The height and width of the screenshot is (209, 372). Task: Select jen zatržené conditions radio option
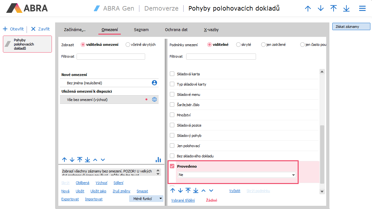click(263, 45)
